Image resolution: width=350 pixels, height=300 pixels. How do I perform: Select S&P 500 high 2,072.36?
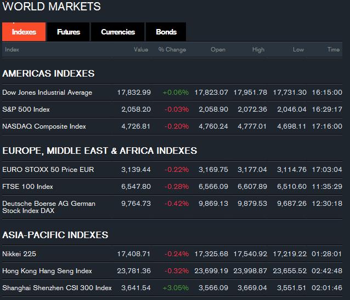point(252,109)
